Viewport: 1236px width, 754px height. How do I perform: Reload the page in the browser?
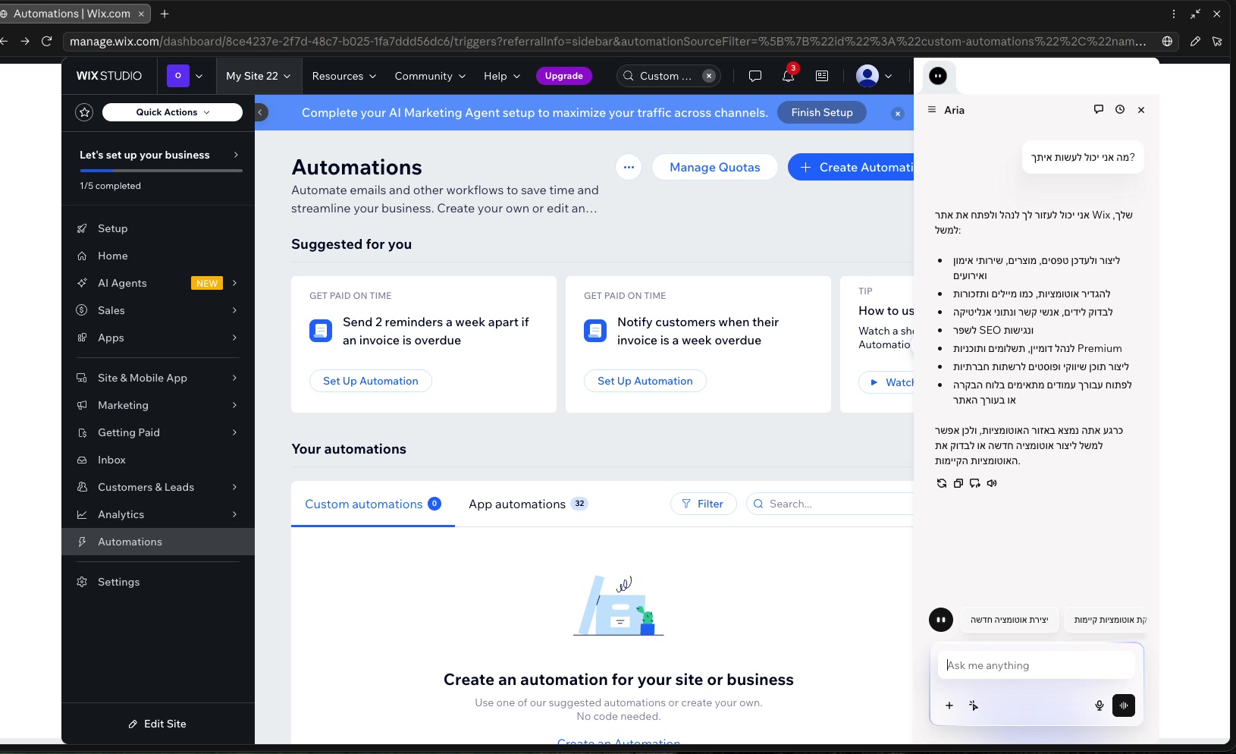pyautogui.click(x=47, y=41)
